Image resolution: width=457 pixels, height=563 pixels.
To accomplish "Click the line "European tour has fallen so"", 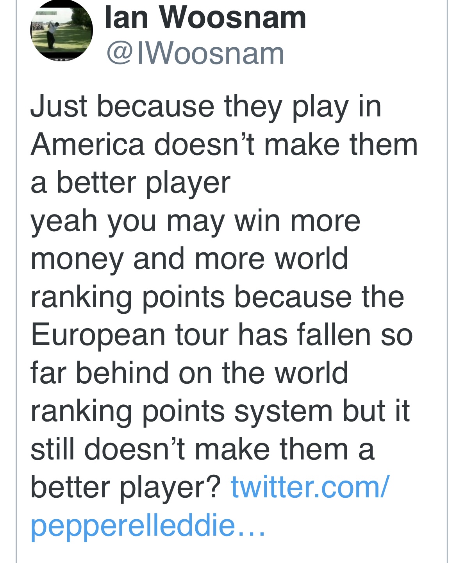I will tap(221, 335).
